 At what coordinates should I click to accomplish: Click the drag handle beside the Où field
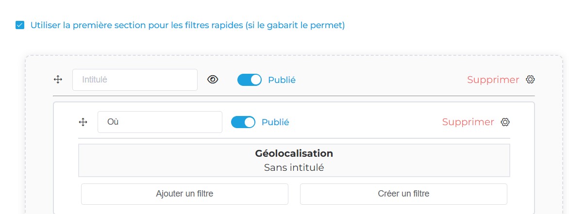pos(83,122)
